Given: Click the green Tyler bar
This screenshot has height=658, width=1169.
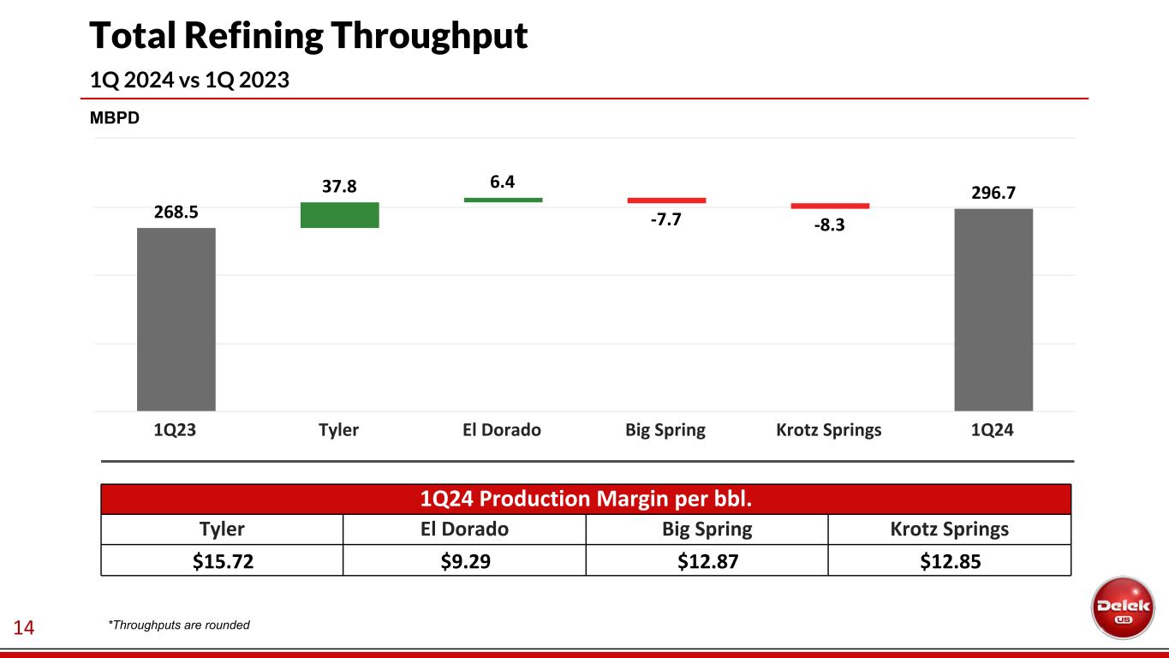Looking at the screenshot, I should (339, 215).
